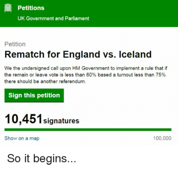Click the 100,000 target number
The width and height of the screenshot is (178, 169).
coord(162,138)
